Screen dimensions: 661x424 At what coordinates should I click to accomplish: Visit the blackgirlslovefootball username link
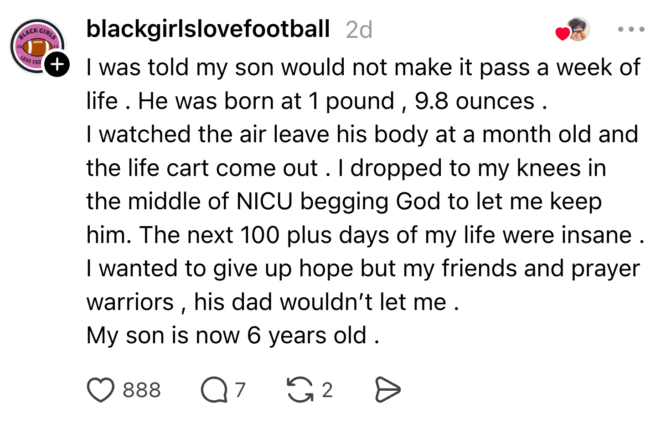208,29
